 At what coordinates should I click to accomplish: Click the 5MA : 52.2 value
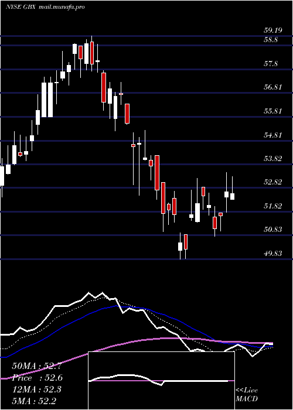(33, 401)
